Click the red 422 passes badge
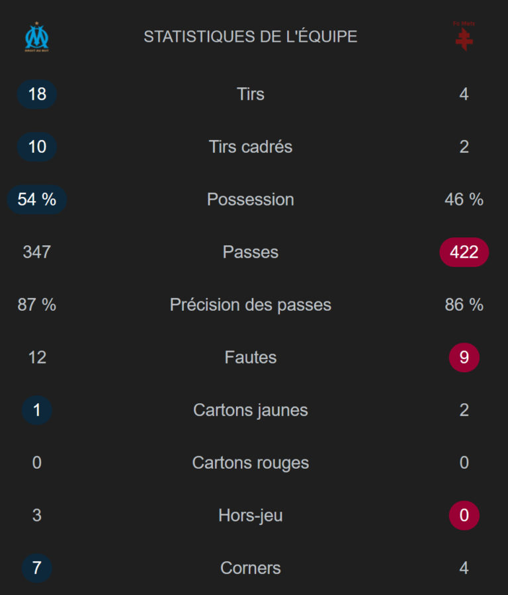 [x=464, y=252]
